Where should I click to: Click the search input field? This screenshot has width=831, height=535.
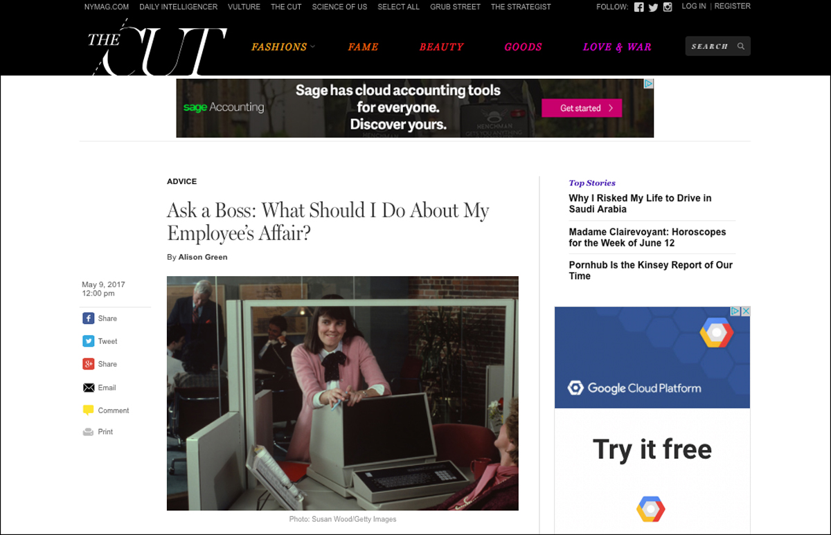tap(712, 46)
